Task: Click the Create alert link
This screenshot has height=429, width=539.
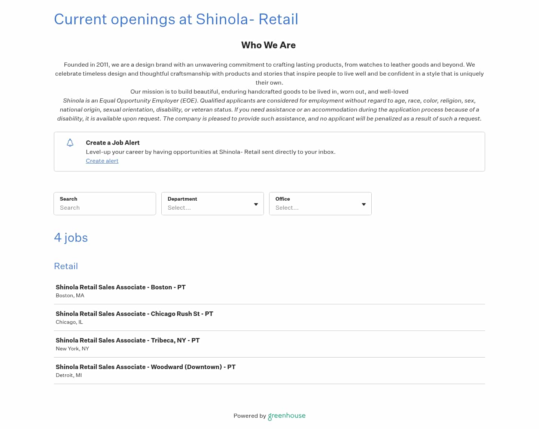Action: click(102, 161)
